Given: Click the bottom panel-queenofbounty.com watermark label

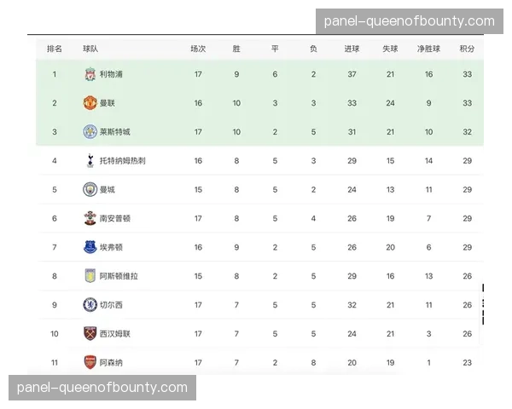Looking at the screenshot, I should (x=102, y=389).
